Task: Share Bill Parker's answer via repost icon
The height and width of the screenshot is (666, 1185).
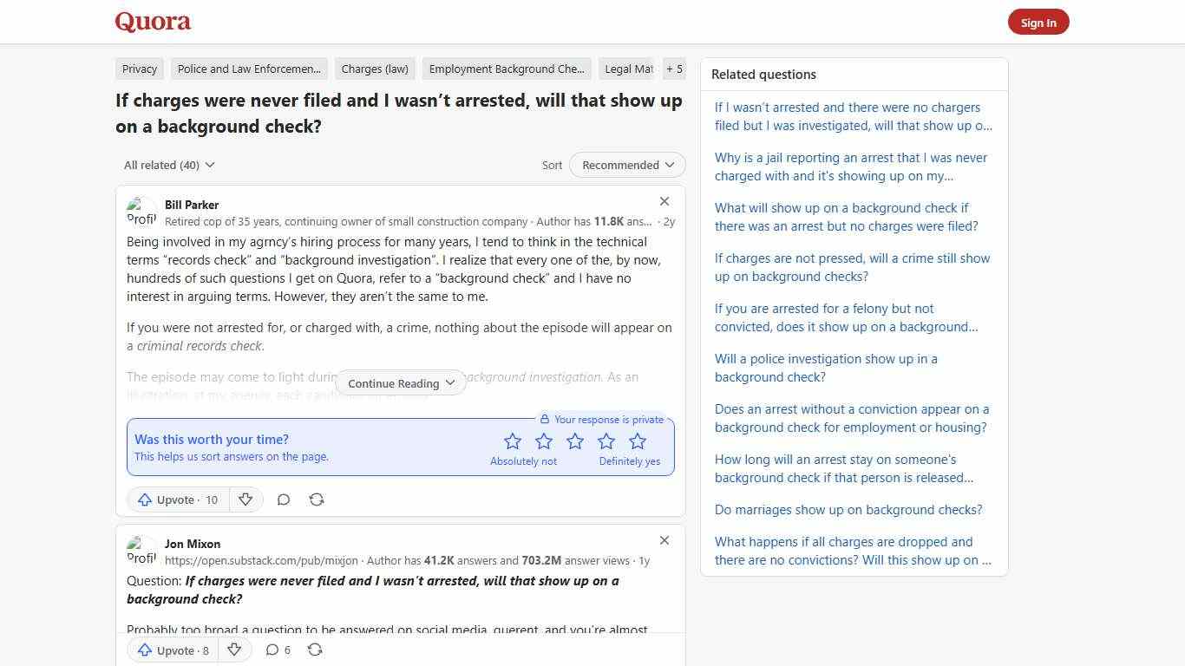Action: tap(317, 499)
